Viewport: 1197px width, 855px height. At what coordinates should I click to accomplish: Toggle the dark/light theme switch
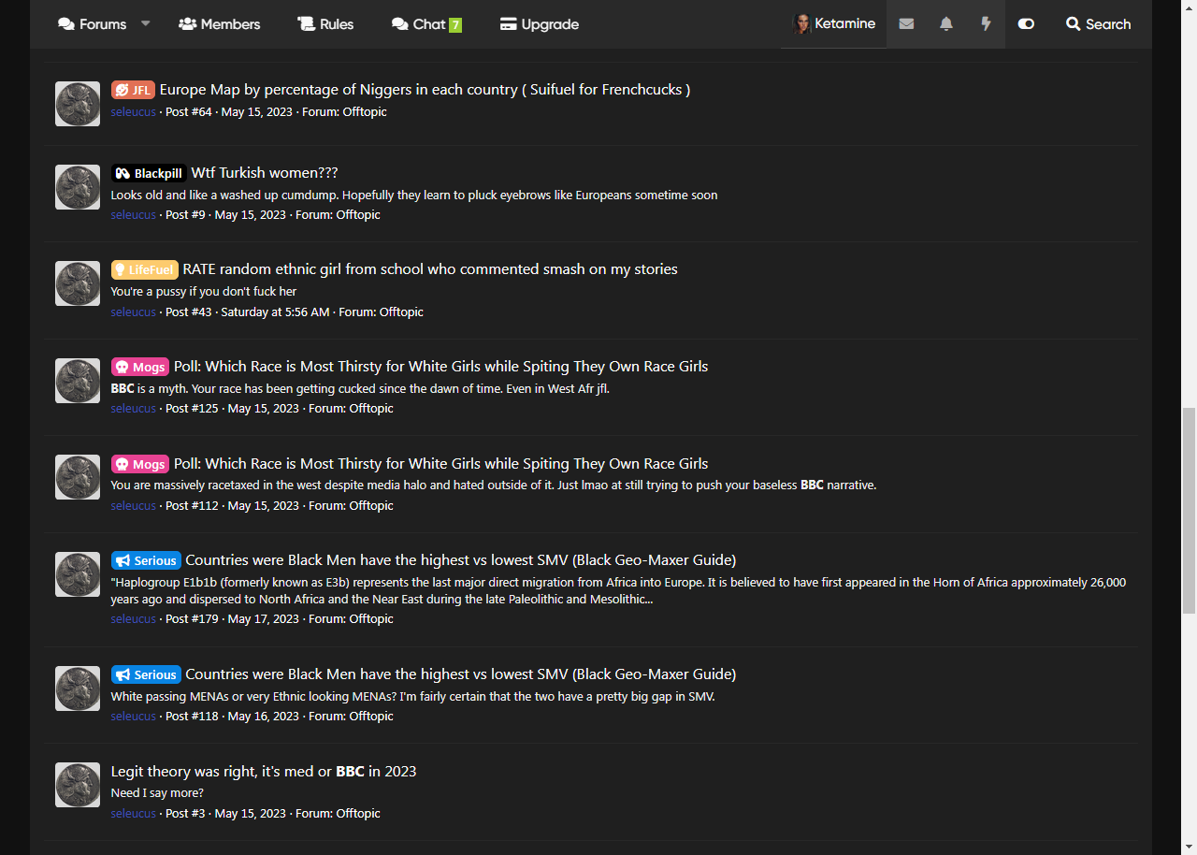1026,24
